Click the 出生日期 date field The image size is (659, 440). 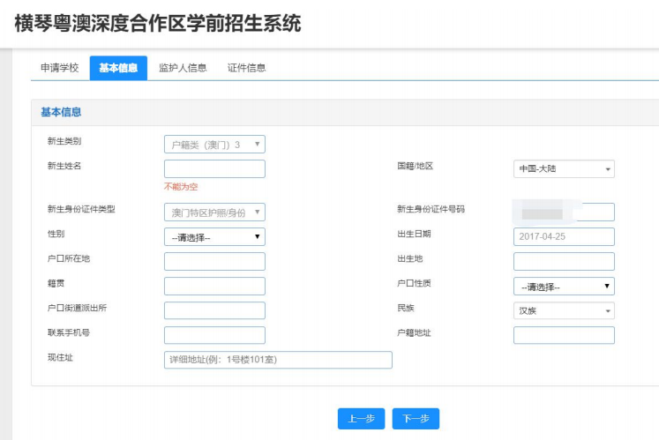click(564, 236)
